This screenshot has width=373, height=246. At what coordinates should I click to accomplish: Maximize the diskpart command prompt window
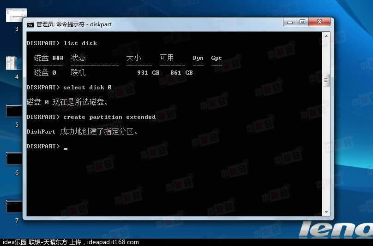tap(302, 22)
